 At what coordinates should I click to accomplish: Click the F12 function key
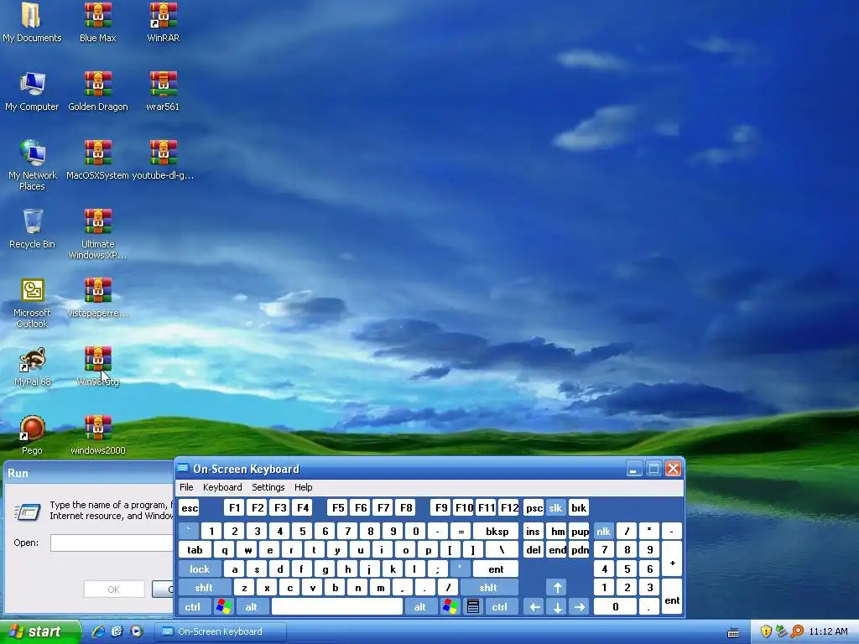[509, 507]
